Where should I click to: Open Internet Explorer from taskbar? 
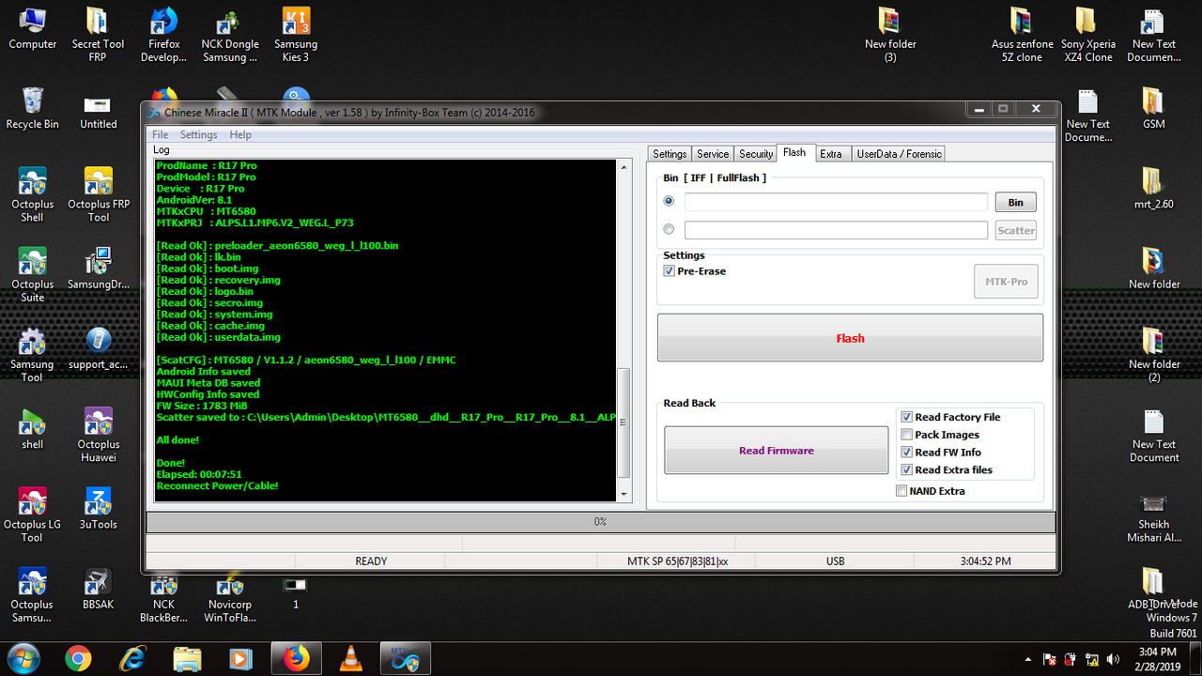[x=133, y=659]
